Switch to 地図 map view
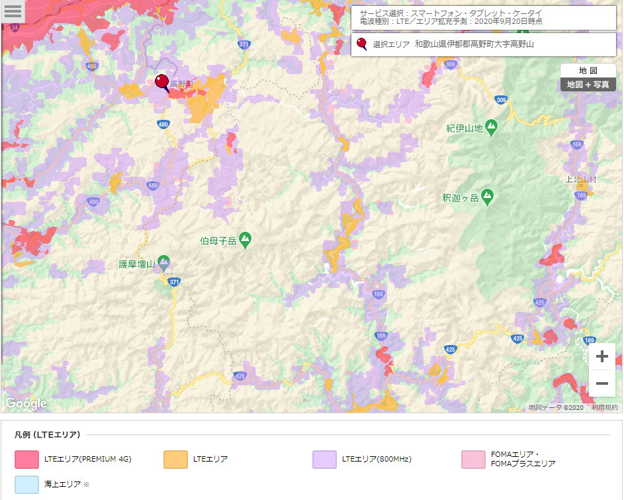The width and height of the screenshot is (624, 500). pyautogui.click(x=588, y=70)
